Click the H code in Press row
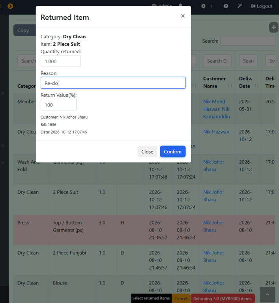Screen dimensions: 279x303 pyautogui.click(x=122, y=223)
